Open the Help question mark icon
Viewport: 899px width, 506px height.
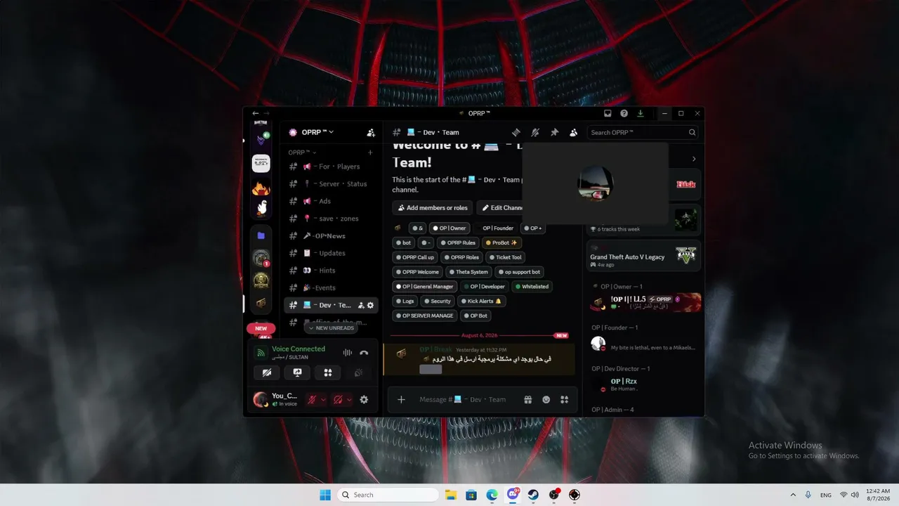pyautogui.click(x=624, y=113)
